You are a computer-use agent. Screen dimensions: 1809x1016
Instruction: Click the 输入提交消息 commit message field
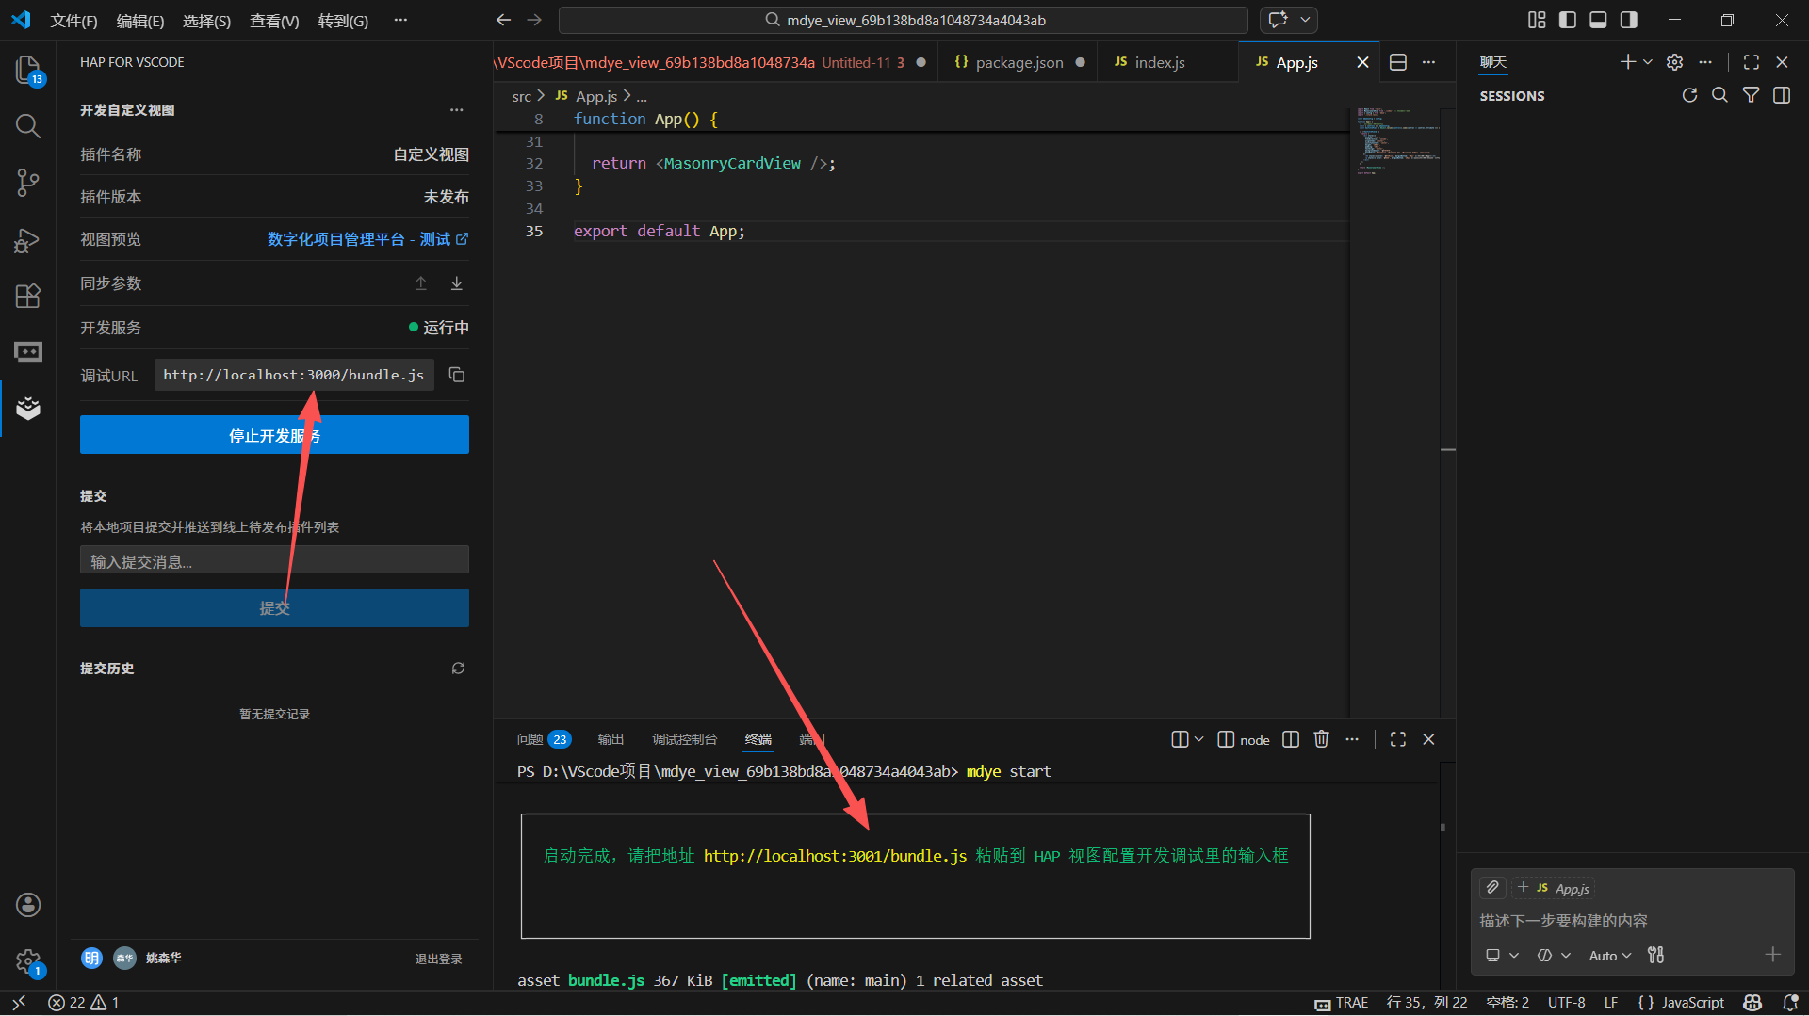[274, 561]
